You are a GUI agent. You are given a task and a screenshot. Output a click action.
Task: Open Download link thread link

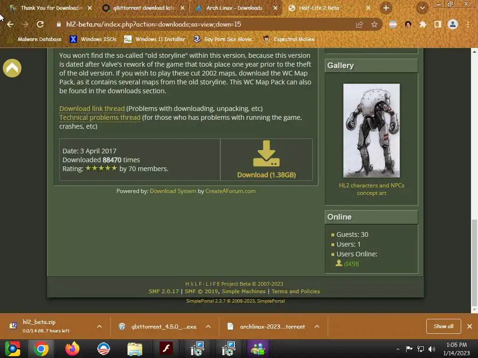tap(92, 108)
